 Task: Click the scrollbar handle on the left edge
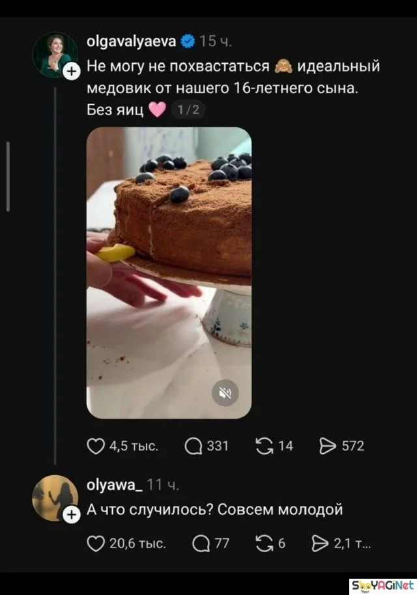click(x=8, y=176)
